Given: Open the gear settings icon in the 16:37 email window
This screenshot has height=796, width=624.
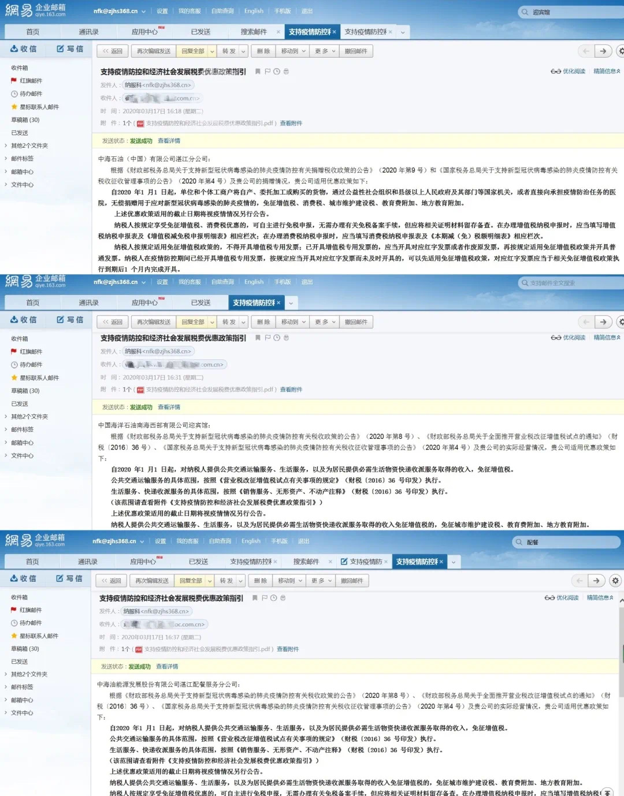Looking at the screenshot, I should point(615,581).
